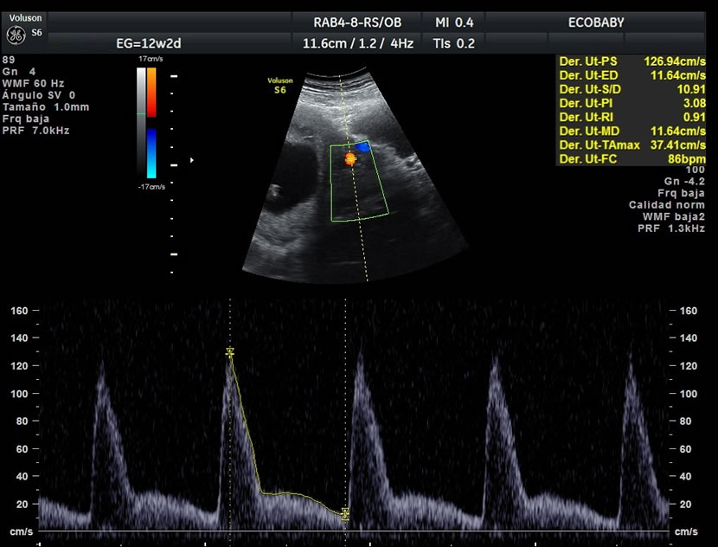The image size is (718, 547).
Task: Click the ECOBABY header field
Action: pos(598,23)
